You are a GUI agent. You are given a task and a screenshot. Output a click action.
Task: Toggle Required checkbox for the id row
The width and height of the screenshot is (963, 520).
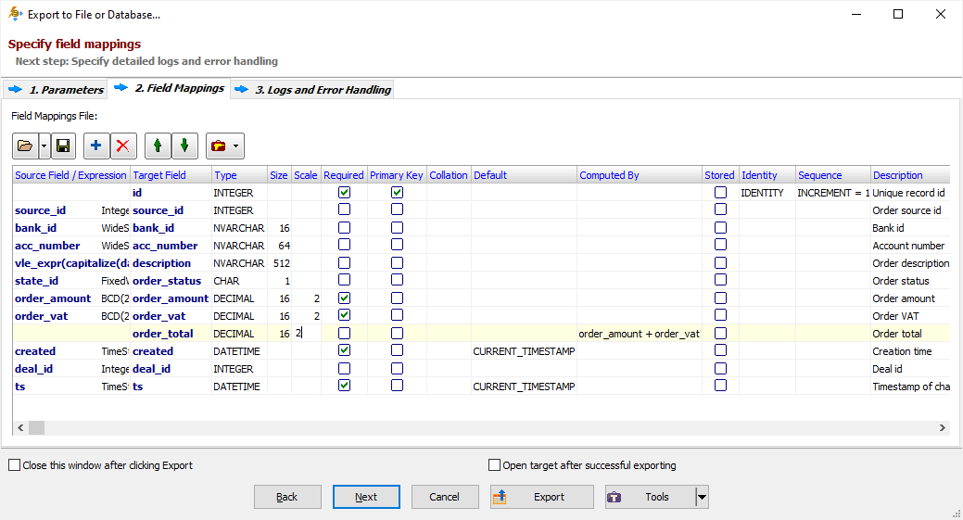point(345,192)
